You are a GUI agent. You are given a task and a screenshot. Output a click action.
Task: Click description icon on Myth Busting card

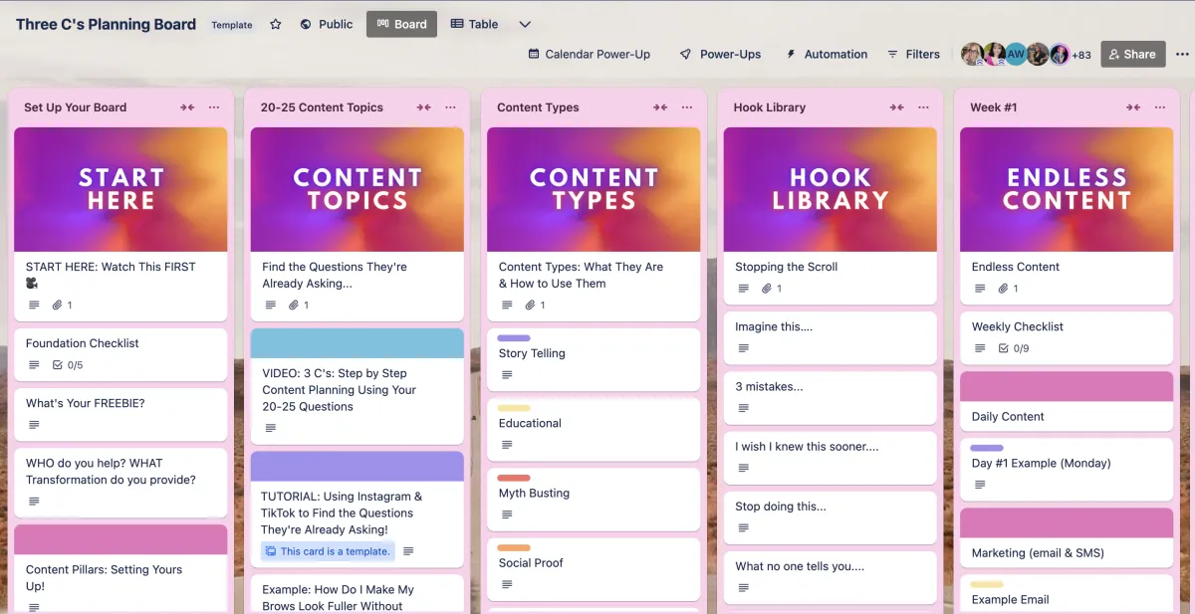tap(508, 514)
